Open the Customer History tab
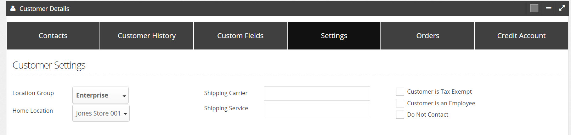This screenshot has height=135, width=571. (147, 36)
